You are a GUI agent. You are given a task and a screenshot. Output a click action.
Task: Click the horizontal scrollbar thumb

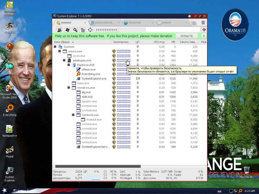tap(98, 166)
